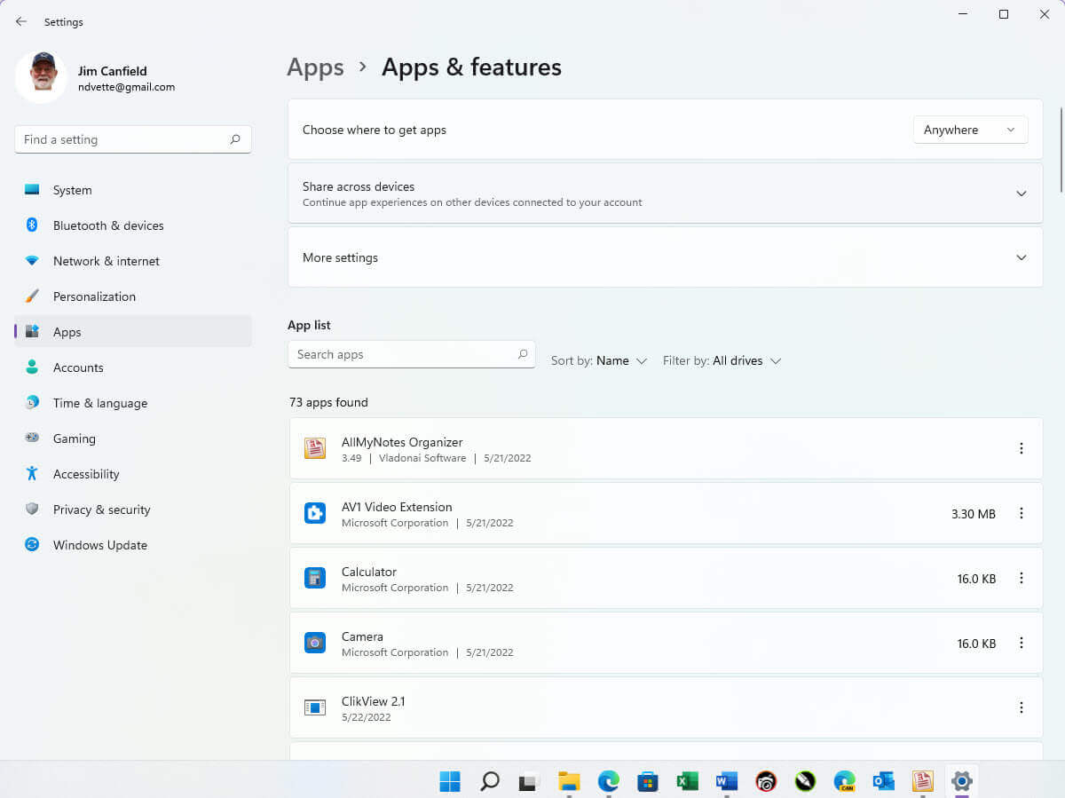Image resolution: width=1065 pixels, height=798 pixels.
Task: Click the AllMyNotes Organizer app icon in list
Action: point(315,448)
